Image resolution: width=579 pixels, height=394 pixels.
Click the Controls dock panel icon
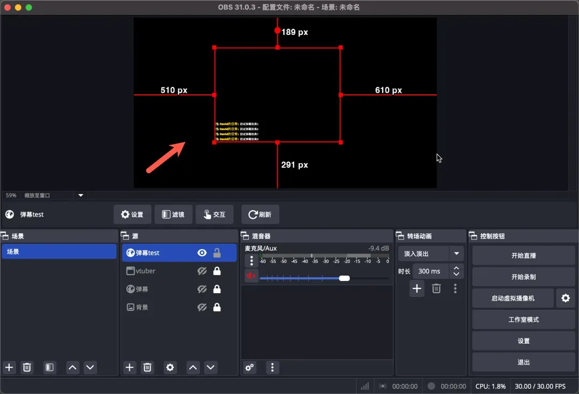473,235
